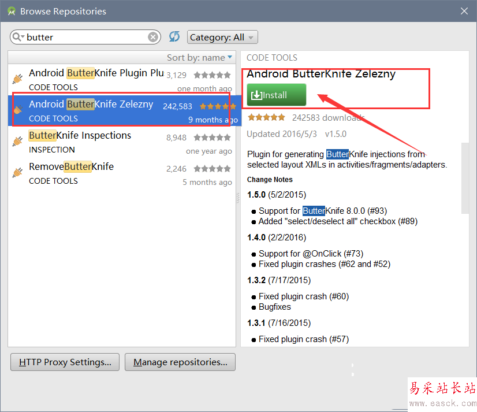Viewport: 477px width, 412px height.
Task: Click the 242583 downloads text
Action: (329, 117)
